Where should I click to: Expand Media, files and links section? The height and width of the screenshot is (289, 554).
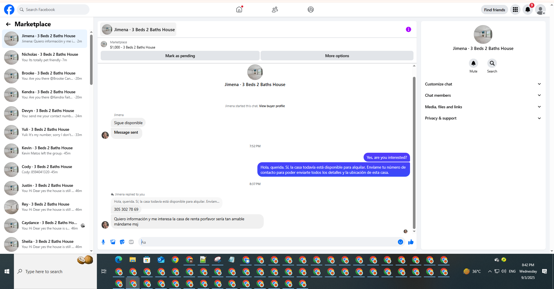pyautogui.click(x=483, y=107)
